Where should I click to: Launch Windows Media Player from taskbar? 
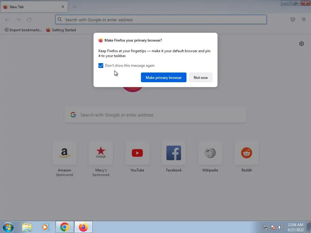click(46, 227)
